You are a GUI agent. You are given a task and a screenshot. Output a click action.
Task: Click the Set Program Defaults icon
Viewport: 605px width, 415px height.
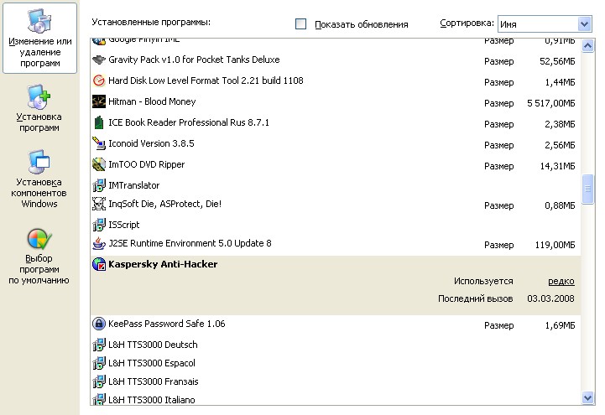(x=39, y=239)
